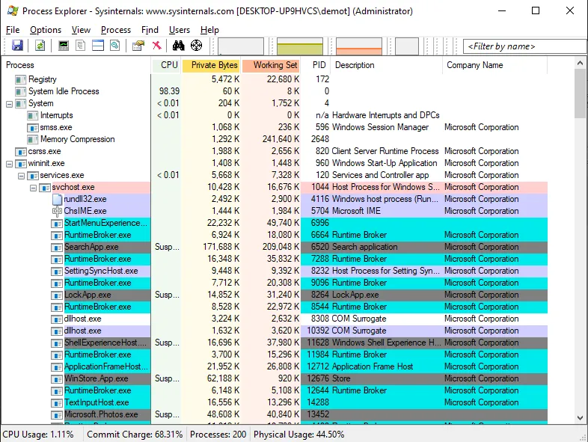The width and height of the screenshot is (588, 442).
Task: Click the ChsIME.exe process icon
Action: click(57, 211)
